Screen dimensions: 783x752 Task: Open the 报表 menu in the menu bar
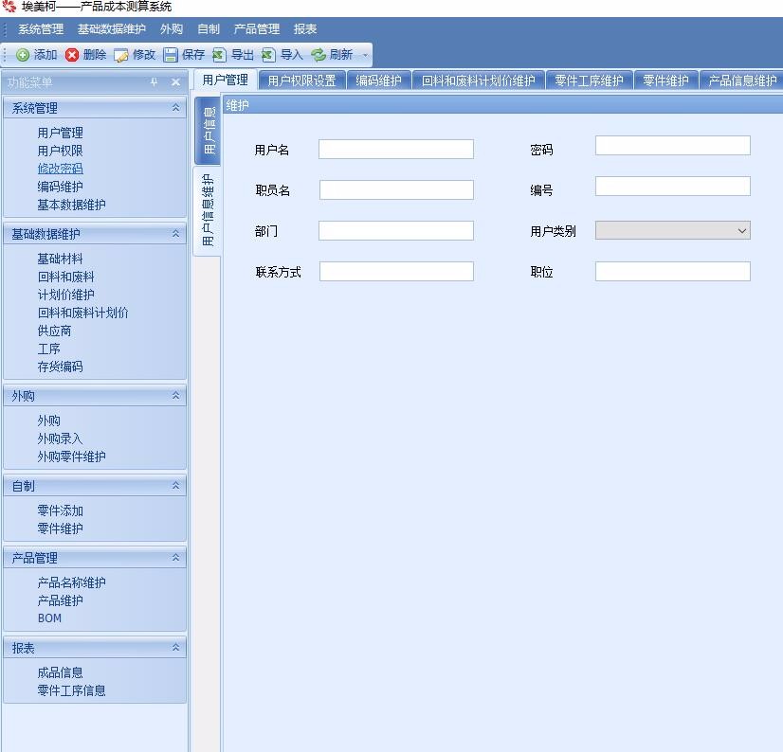point(305,29)
